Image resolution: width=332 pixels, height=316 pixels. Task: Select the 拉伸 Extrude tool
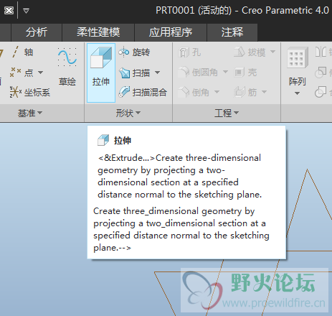coord(101,73)
